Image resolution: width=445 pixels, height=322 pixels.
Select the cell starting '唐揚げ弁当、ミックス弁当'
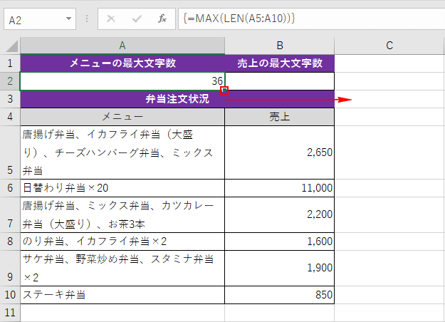click(x=122, y=214)
